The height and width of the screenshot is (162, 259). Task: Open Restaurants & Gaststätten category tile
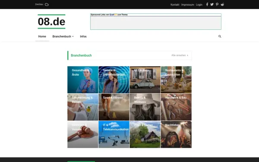[x=176, y=79]
